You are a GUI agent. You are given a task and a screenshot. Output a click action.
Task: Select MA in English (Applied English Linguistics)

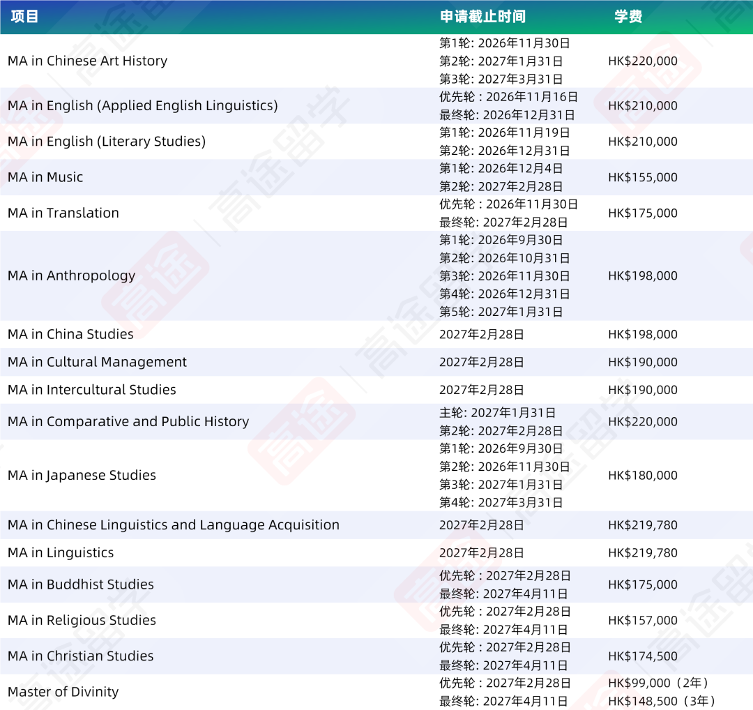click(x=143, y=106)
